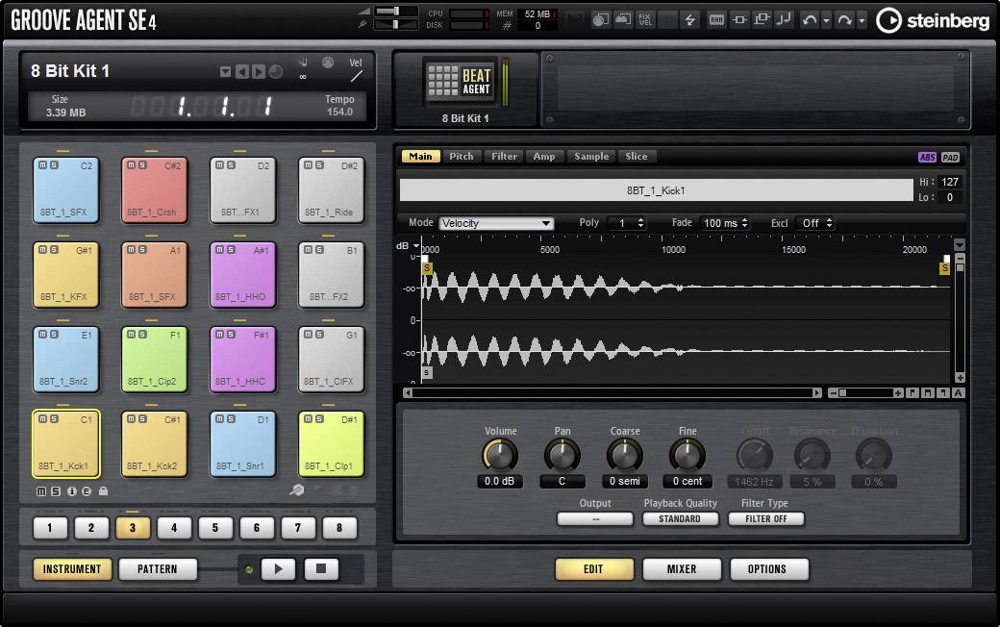Select the next kit arrow
The height and width of the screenshot is (627, 1000).
[x=258, y=71]
